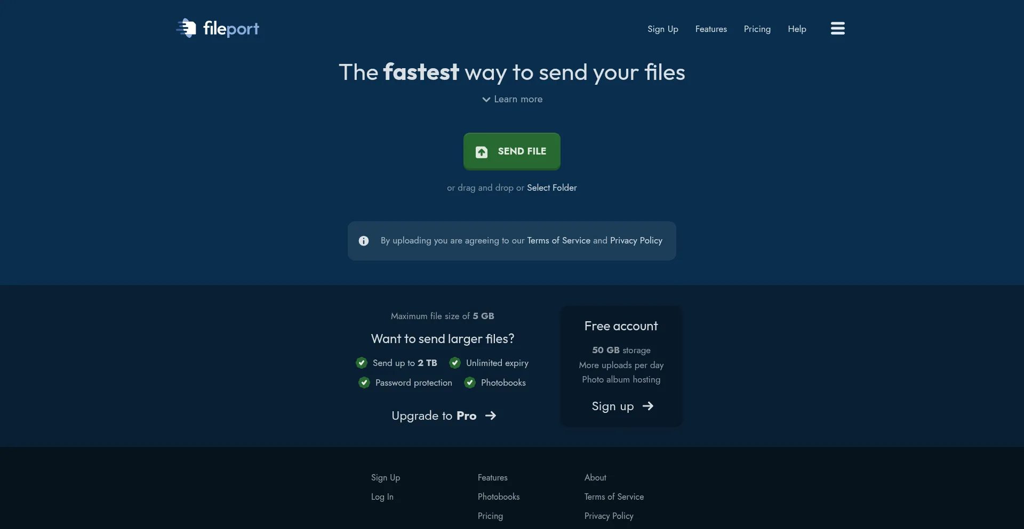This screenshot has height=529, width=1024.
Task: Open the Terms of Service link in notice
Action: [x=558, y=240]
